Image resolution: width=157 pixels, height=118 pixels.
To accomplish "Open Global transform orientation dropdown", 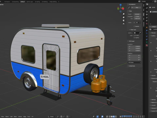I will (52, 117).
